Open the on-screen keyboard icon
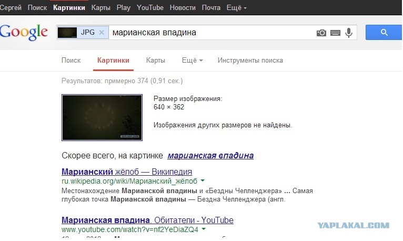Viewport: 403px width, 241px height. [335, 33]
